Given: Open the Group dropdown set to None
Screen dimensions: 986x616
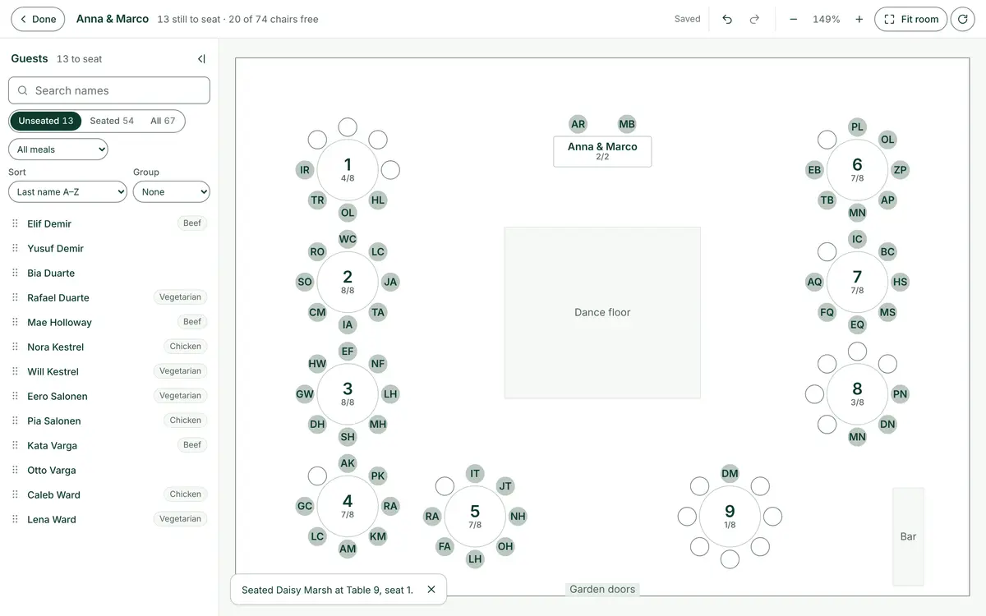Looking at the screenshot, I should tap(172, 191).
